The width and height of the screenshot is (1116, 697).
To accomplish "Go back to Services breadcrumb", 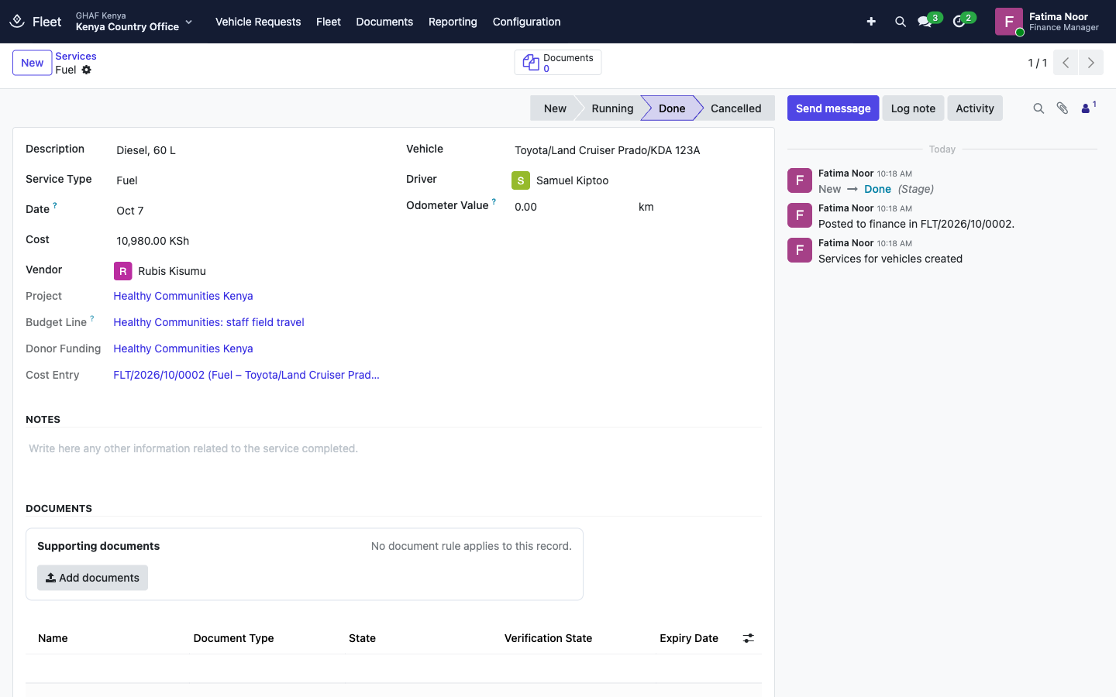I will point(76,57).
